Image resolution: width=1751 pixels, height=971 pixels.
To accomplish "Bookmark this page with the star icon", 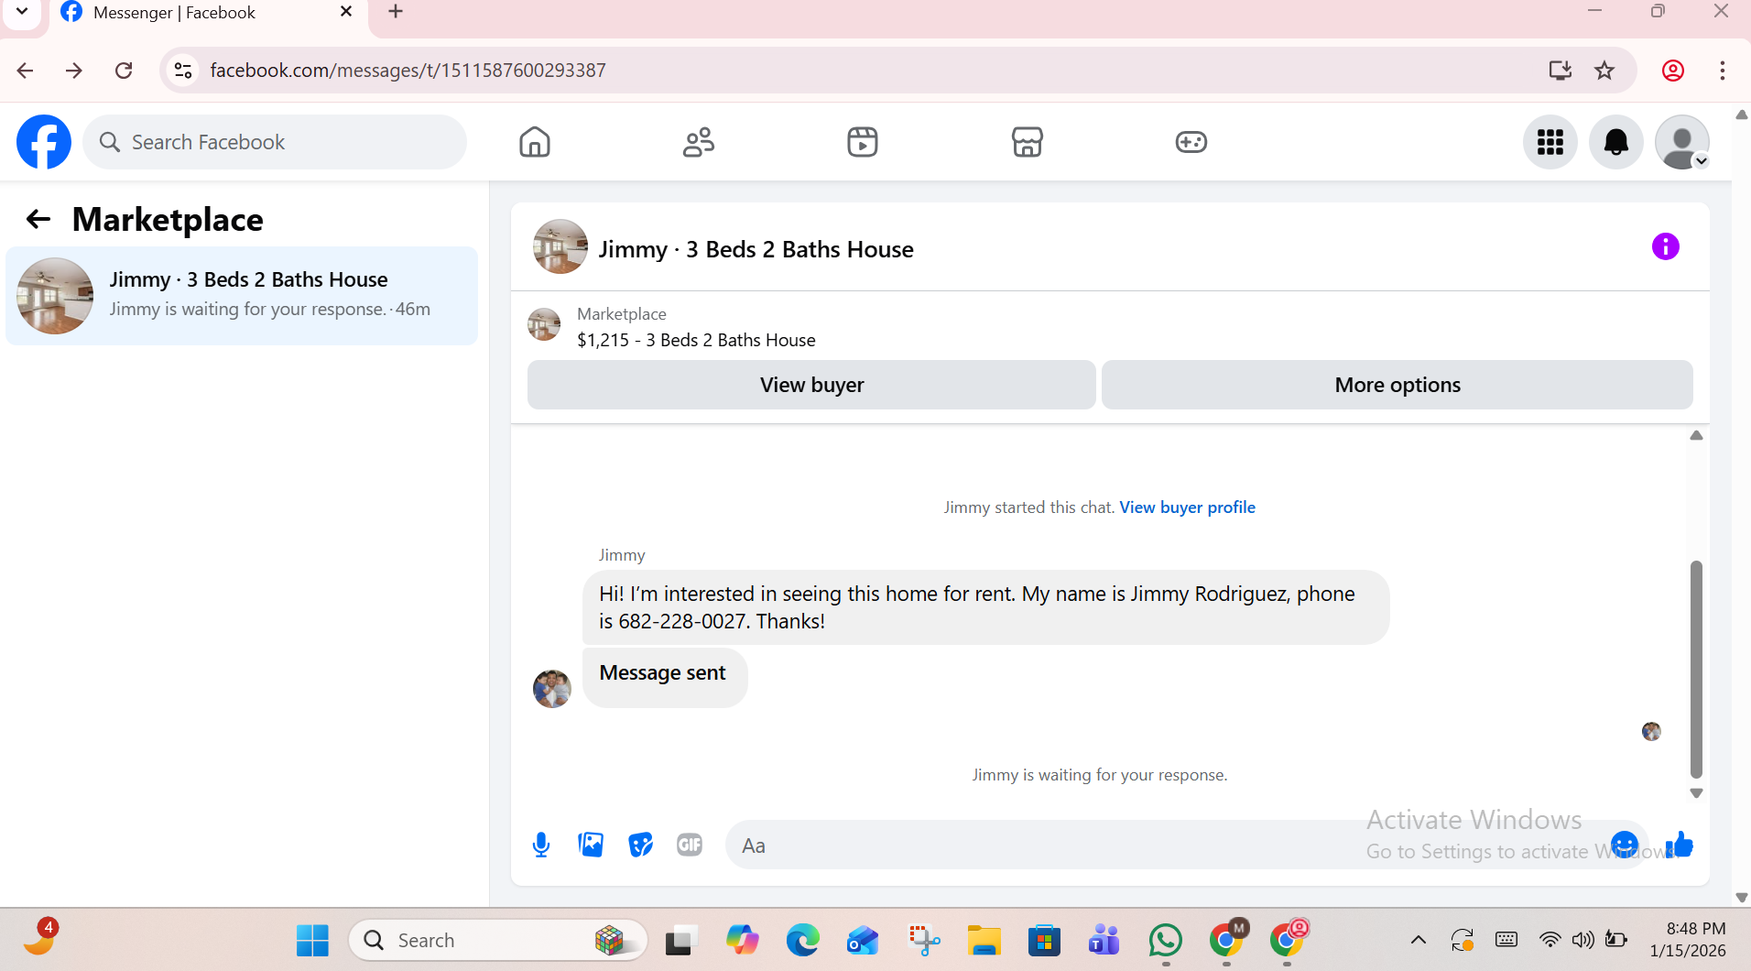I will click(x=1604, y=71).
